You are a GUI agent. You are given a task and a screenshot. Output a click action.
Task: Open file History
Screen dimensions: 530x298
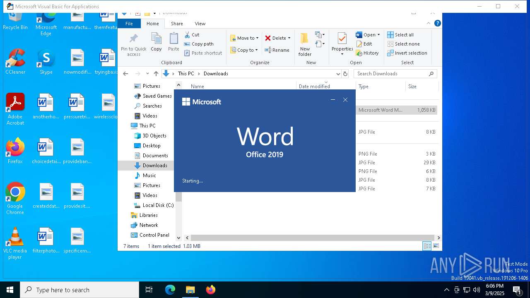(x=367, y=53)
